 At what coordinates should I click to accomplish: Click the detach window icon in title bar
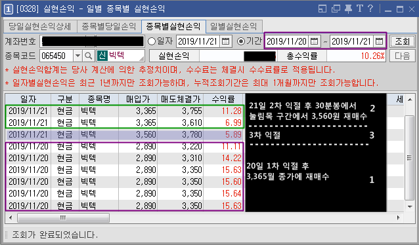click(336, 9)
